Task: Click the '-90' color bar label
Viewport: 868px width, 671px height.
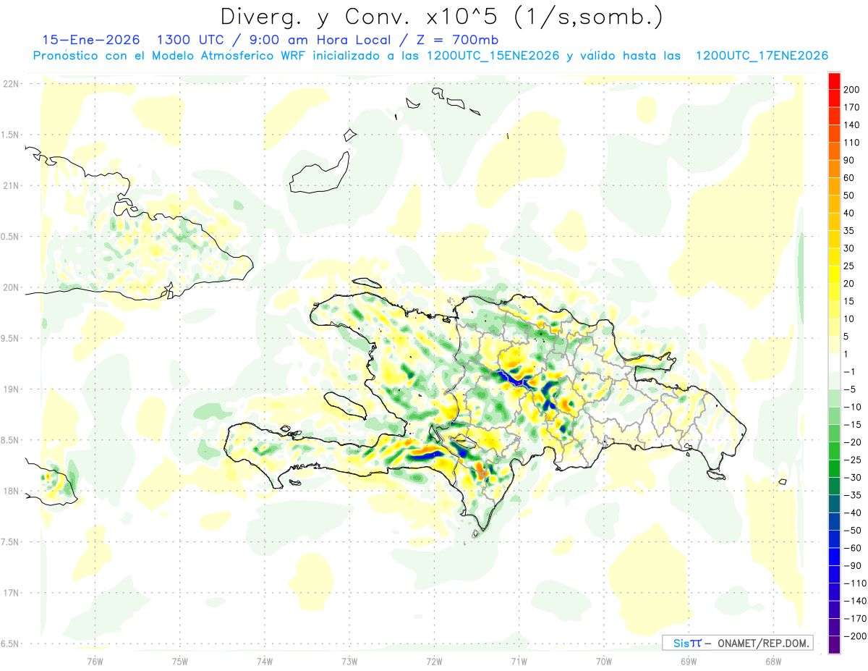Action: tap(851, 565)
